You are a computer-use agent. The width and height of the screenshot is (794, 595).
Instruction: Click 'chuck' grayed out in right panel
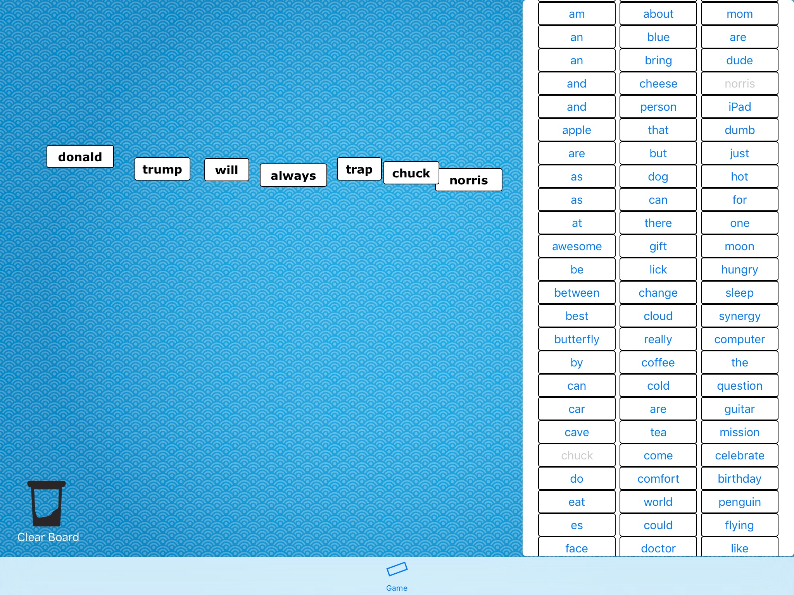[x=576, y=455]
